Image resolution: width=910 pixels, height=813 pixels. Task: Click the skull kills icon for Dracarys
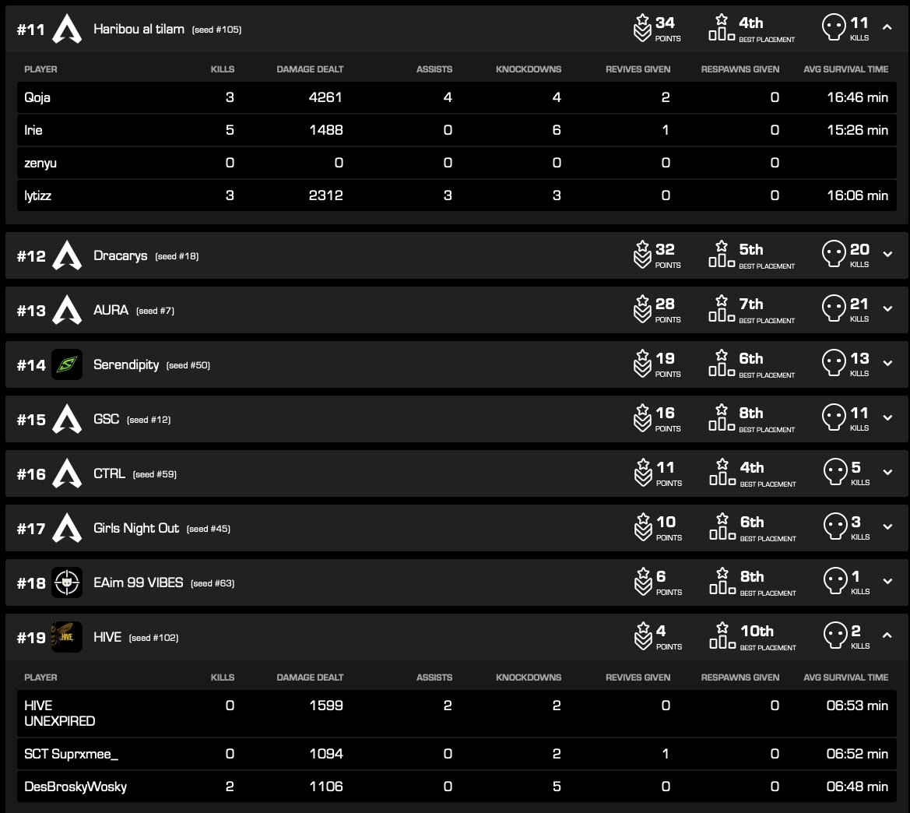pos(834,254)
